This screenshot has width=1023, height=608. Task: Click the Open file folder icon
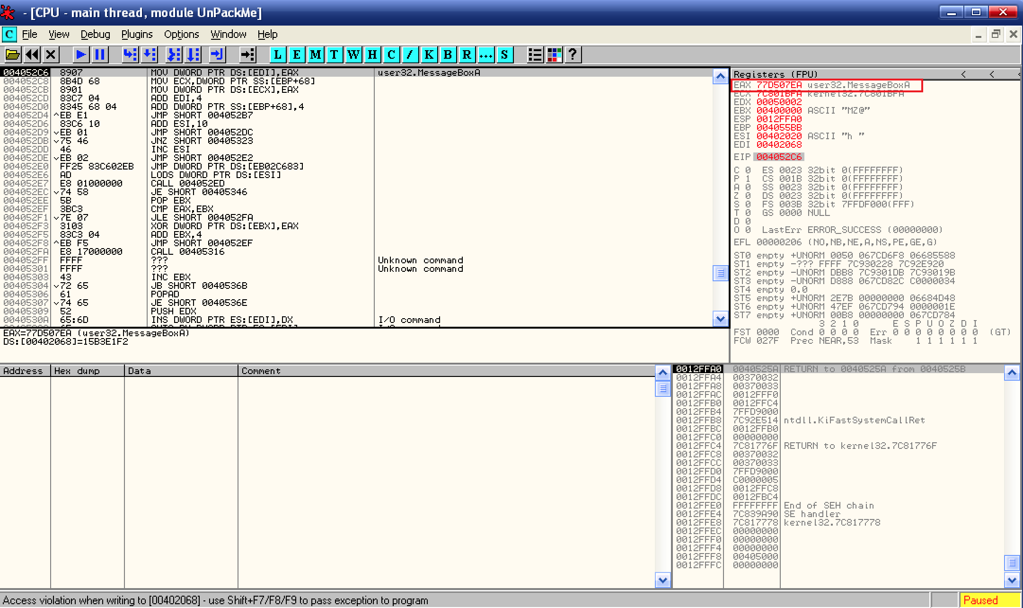click(13, 55)
